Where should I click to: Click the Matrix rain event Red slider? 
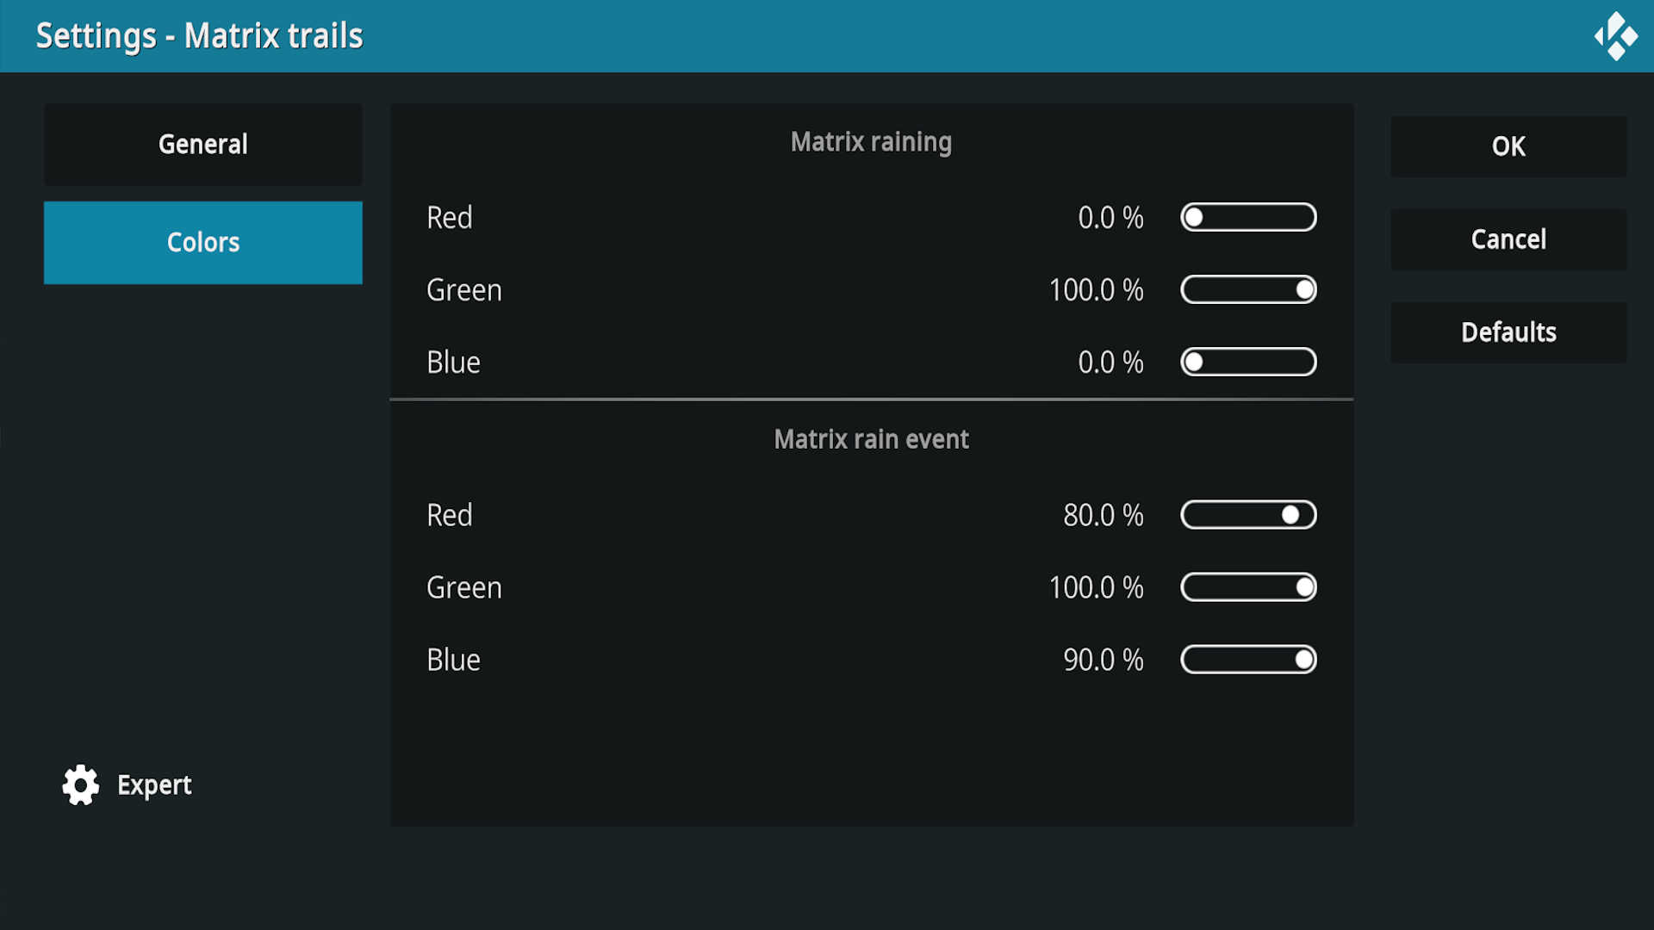tap(1248, 515)
